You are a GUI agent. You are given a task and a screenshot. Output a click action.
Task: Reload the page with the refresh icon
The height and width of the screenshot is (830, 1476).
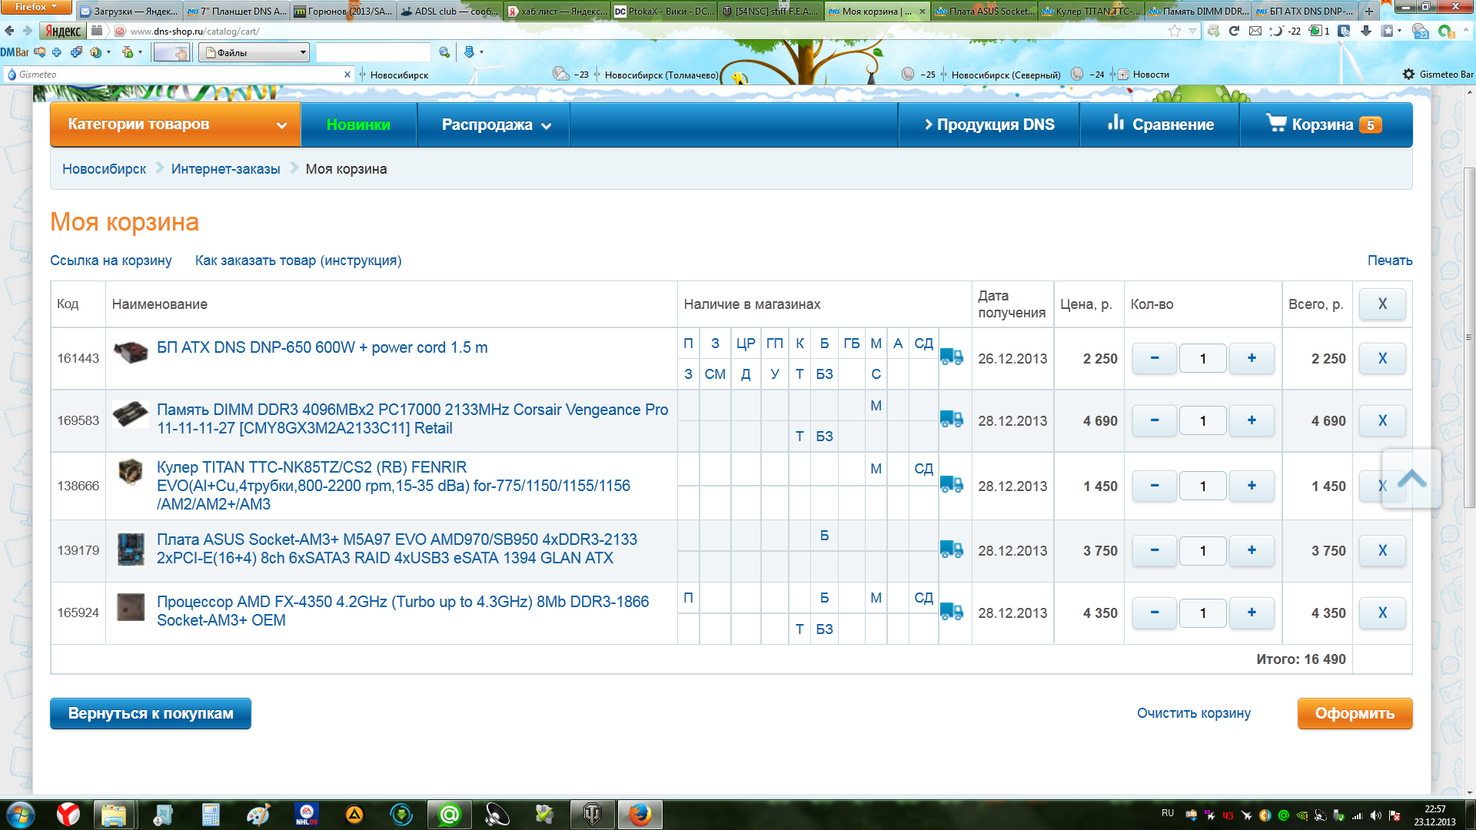1235,31
